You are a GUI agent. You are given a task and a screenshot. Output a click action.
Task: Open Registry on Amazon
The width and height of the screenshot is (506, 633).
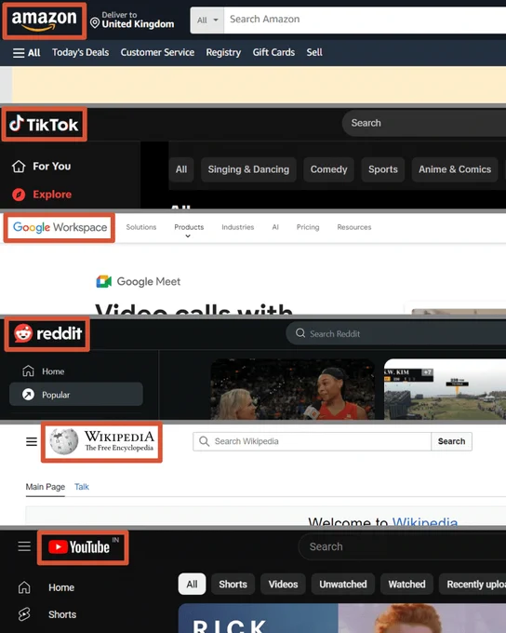point(223,52)
